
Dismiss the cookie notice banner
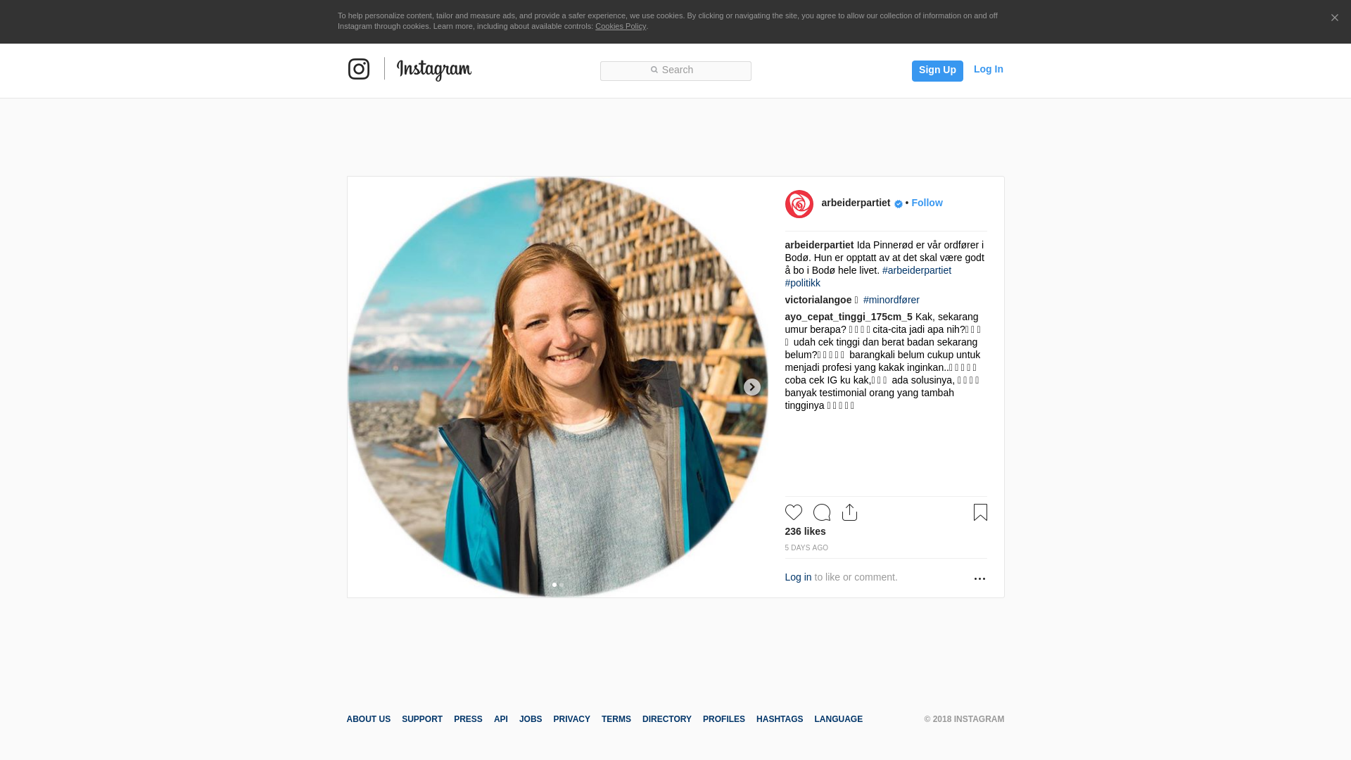pyautogui.click(x=1334, y=18)
